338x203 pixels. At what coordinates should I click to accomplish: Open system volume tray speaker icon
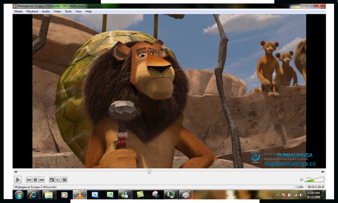[x=301, y=195]
